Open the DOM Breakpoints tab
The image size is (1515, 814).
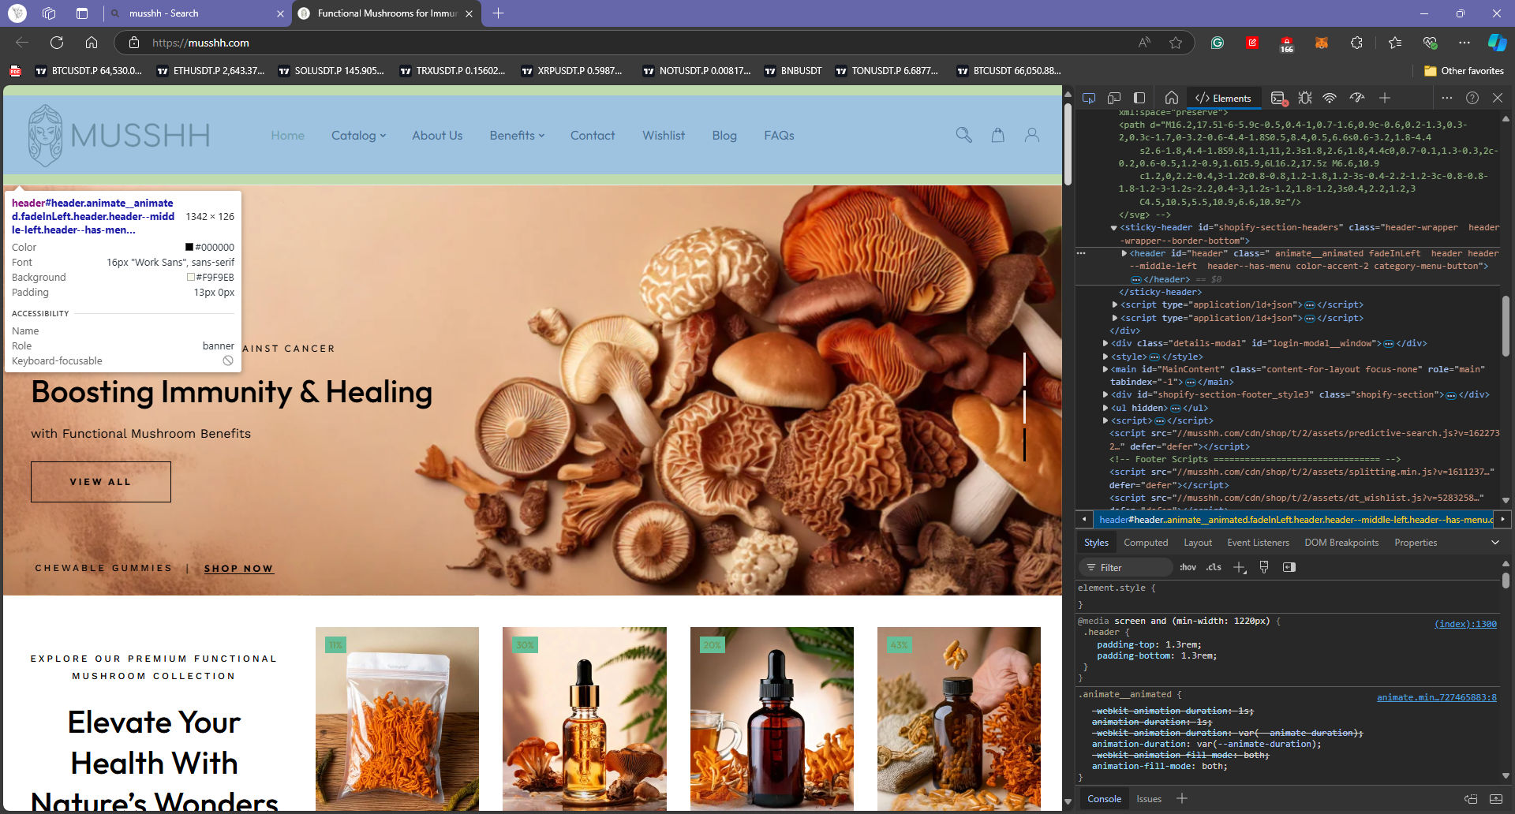[x=1341, y=543]
